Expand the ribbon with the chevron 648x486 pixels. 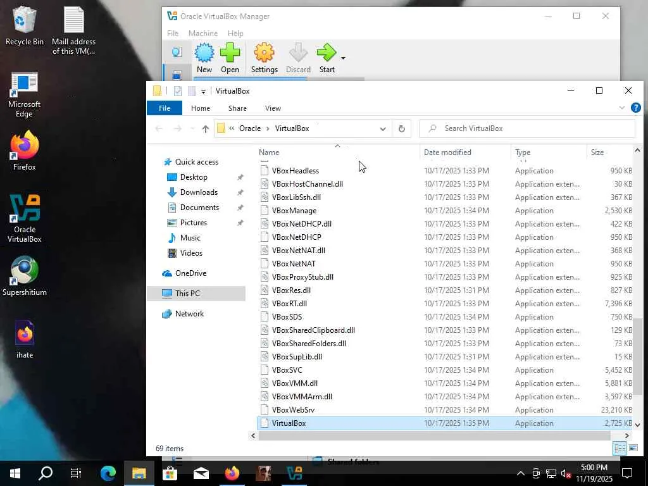click(x=621, y=108)
